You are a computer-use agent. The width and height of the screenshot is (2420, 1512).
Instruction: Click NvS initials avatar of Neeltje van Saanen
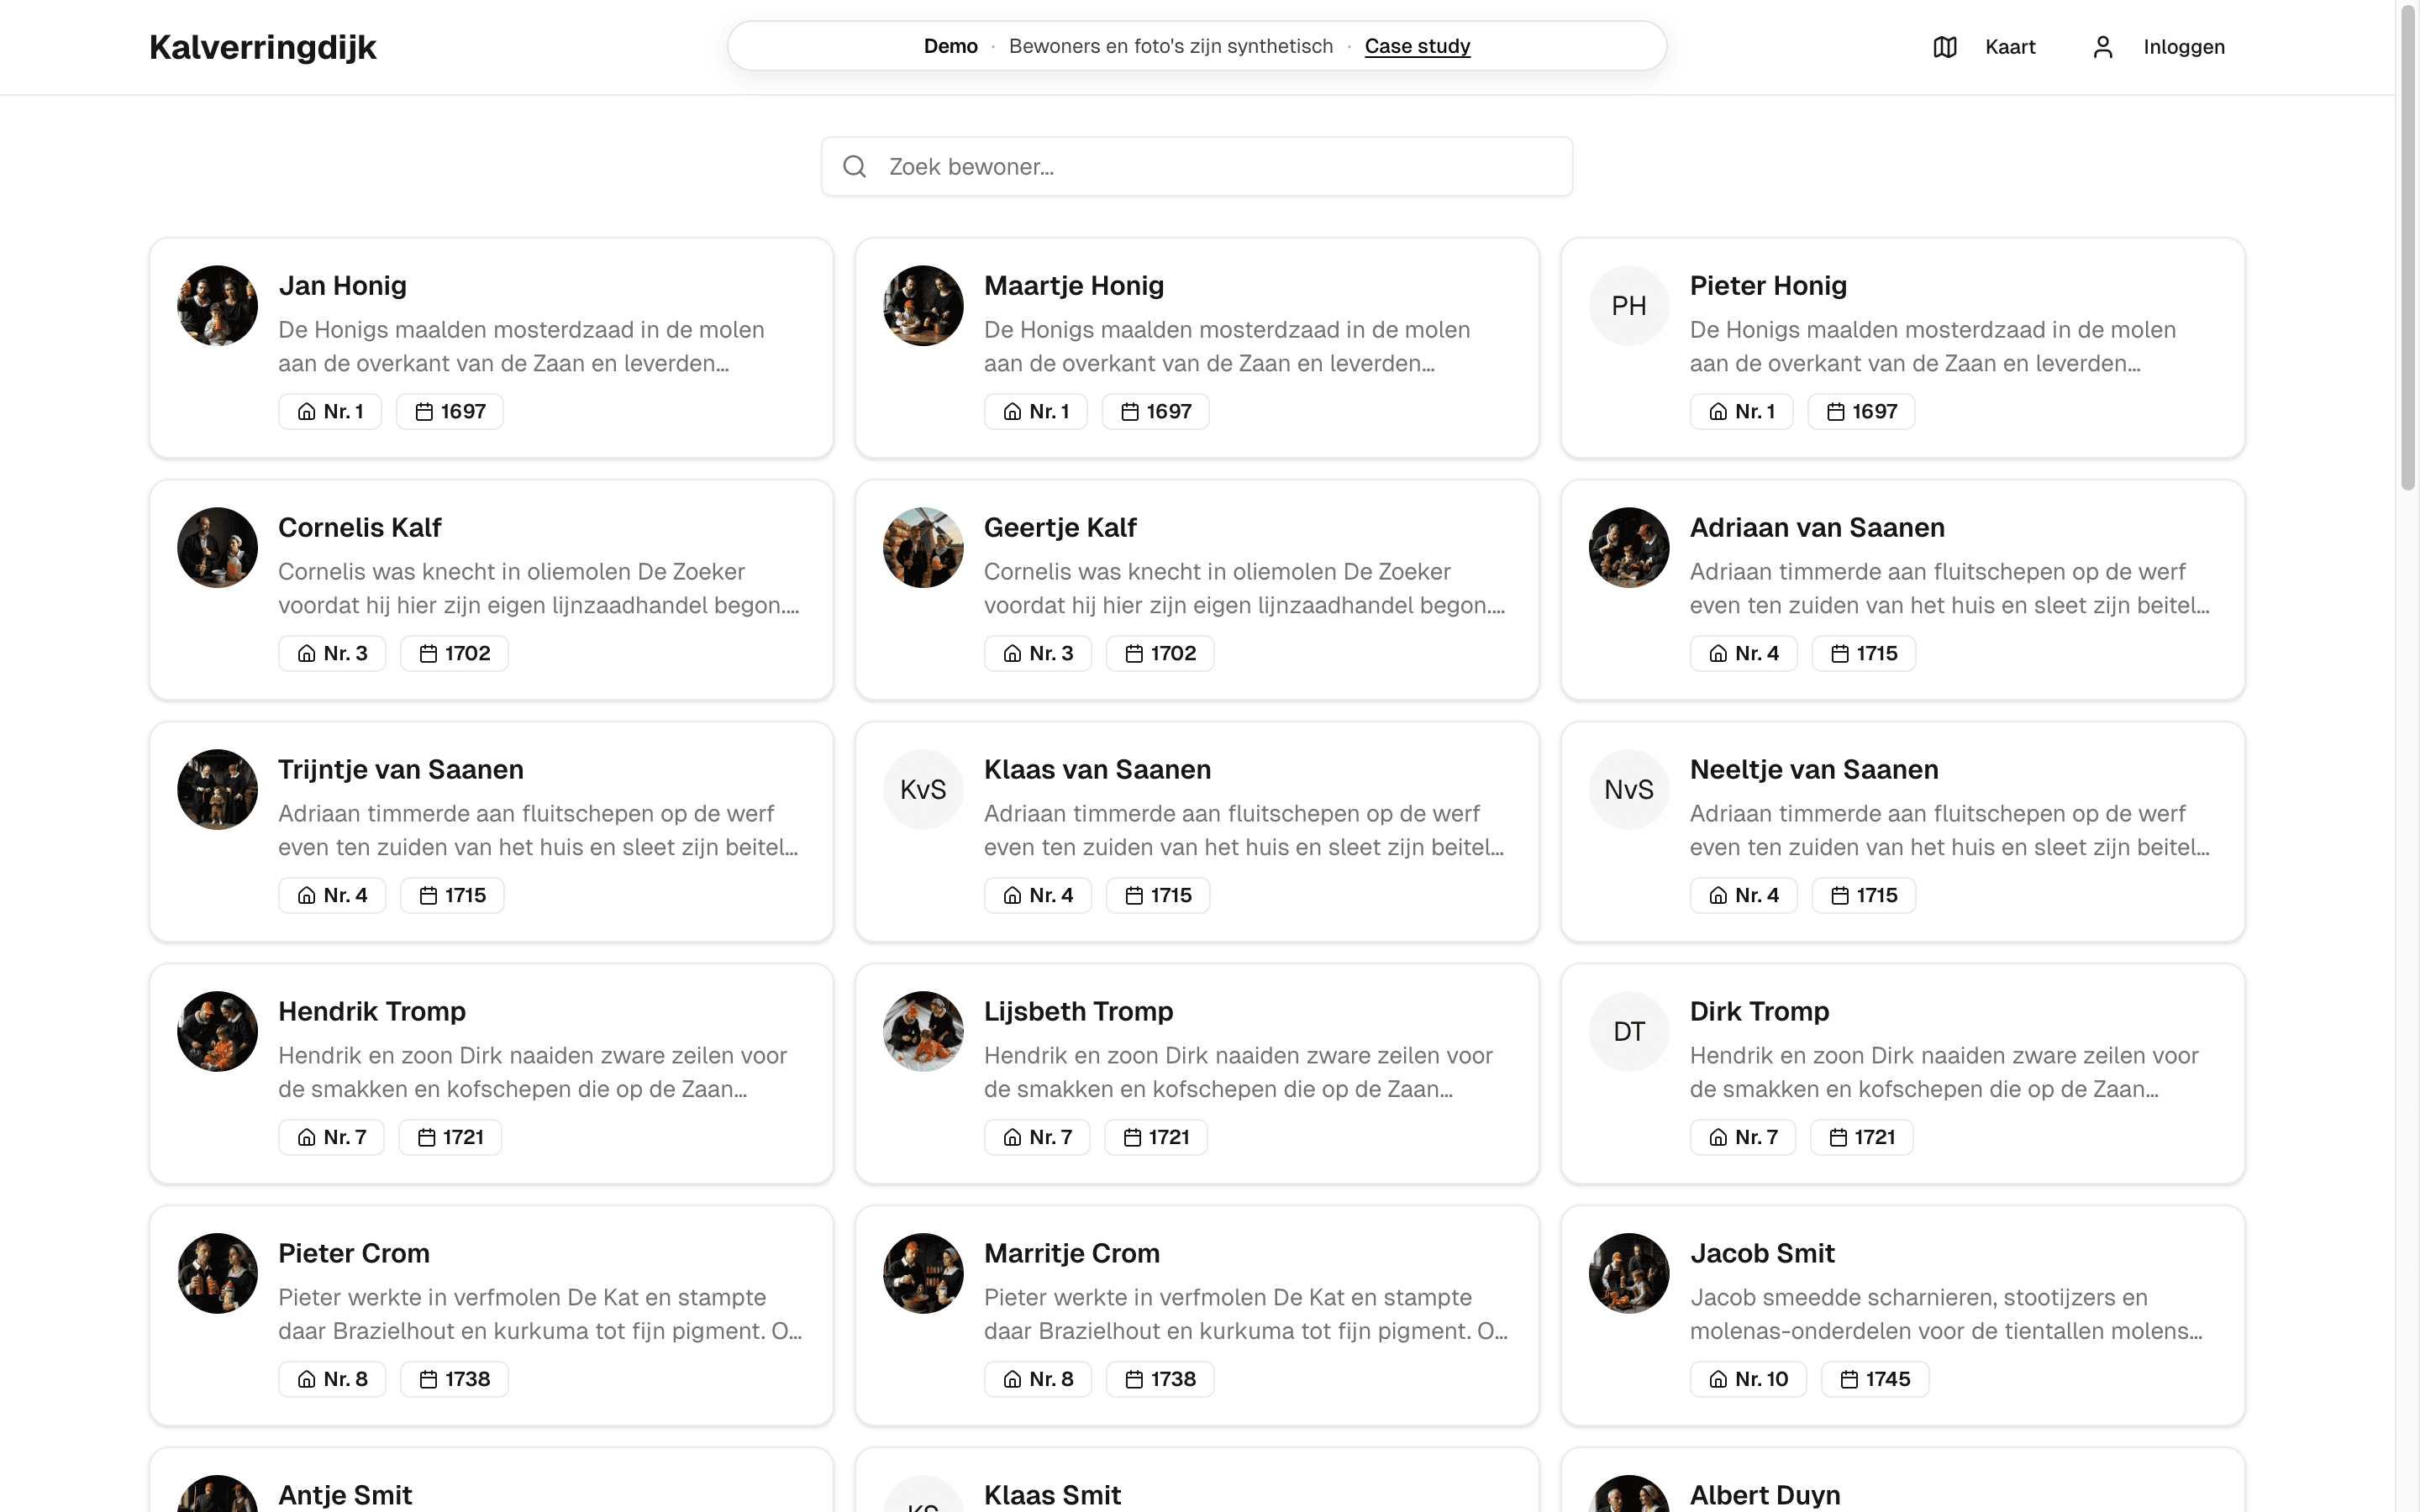tap(1629, 790)
